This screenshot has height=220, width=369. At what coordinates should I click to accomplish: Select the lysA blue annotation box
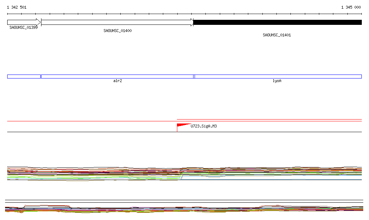tap(278, 76)
